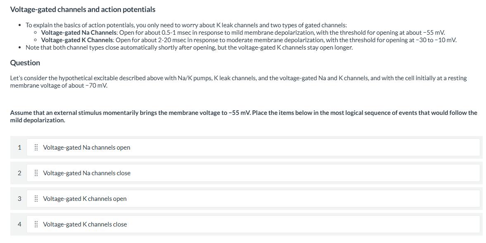Viewport: 486px width, 243px height.
Task: Select "Voltage-gated K channels open" item text
Action: [85, 199]
